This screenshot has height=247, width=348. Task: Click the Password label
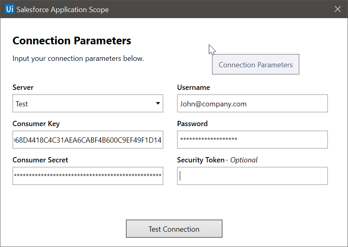coord(192,124)
